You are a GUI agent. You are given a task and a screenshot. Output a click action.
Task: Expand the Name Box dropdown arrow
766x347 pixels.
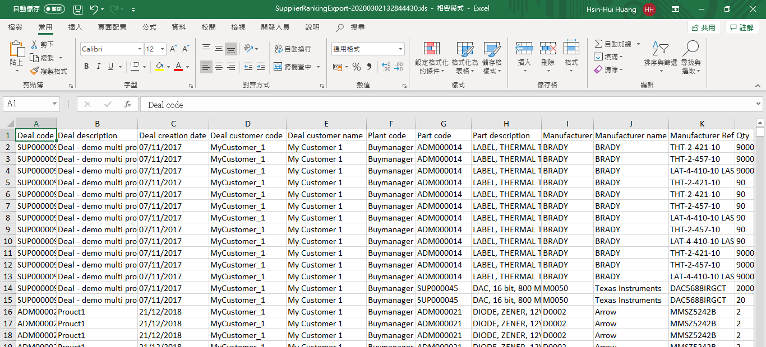54,104
